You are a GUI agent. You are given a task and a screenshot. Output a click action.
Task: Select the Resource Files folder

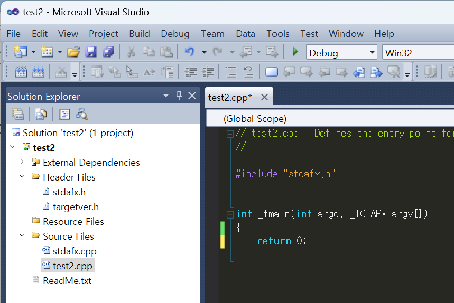73,222
